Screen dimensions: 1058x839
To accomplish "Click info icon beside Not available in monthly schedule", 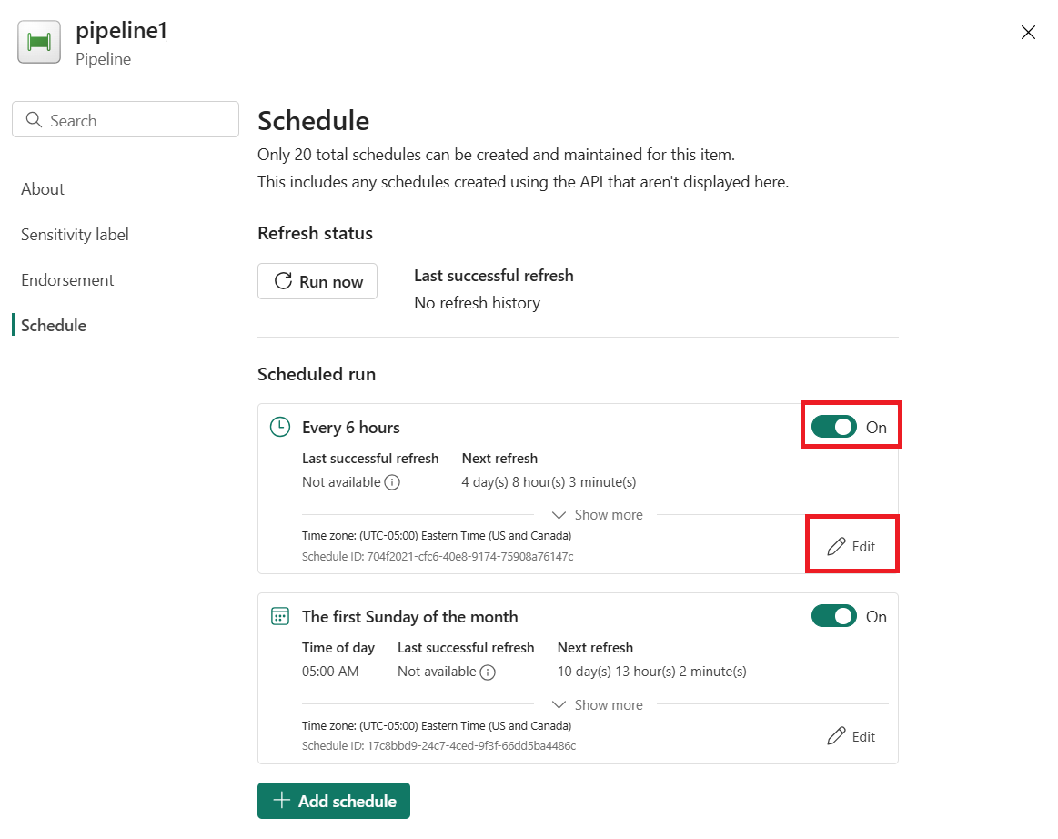I will point(488,672).
